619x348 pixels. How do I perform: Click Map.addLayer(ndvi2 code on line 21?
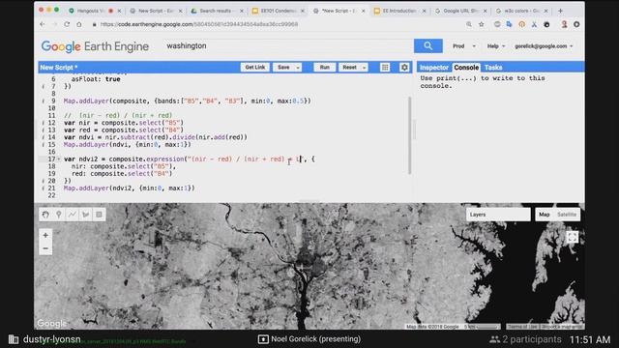click(129, 188)
